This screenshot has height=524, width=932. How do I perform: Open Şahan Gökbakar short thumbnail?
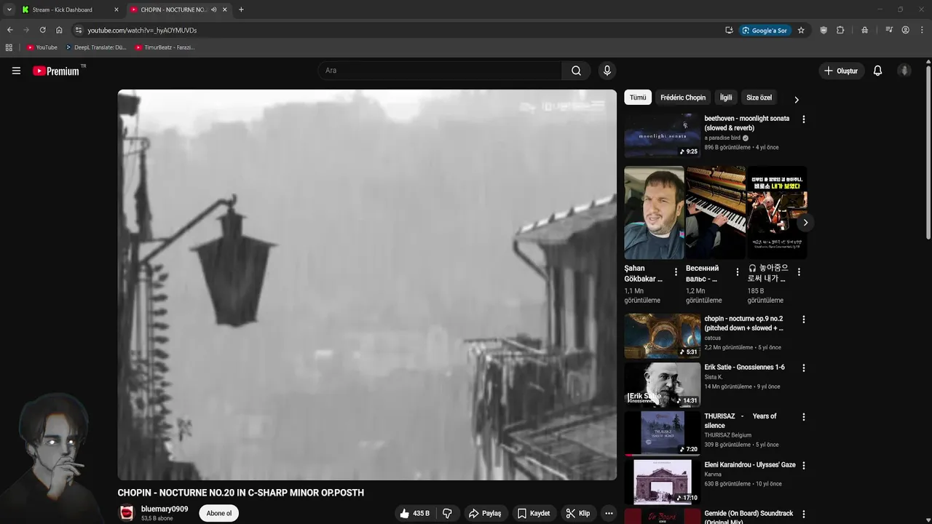pos(654,213)
